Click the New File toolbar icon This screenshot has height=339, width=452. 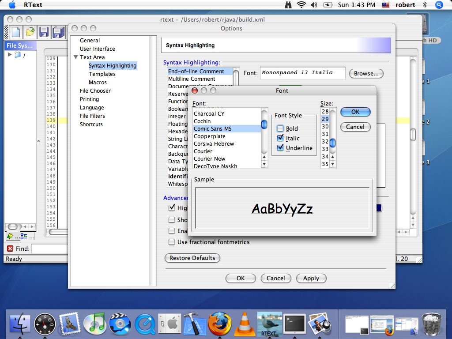[x=16, y=32]
